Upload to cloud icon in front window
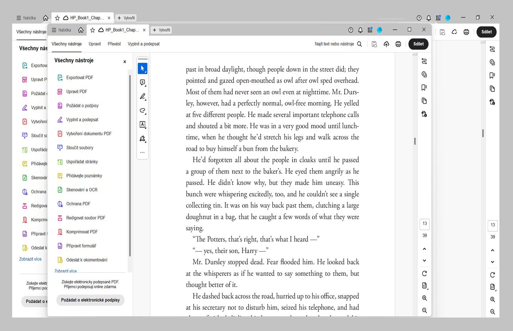The height and width of the screenshot is (331, 513). click(x=386, y=44)
